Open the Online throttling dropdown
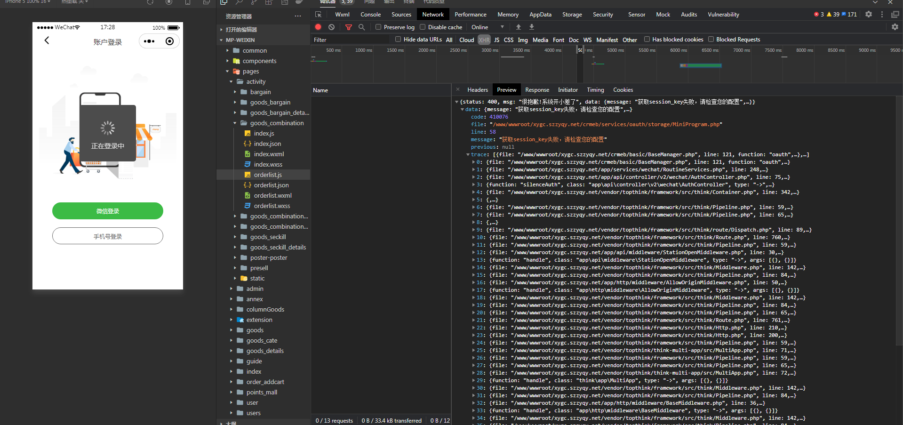Screen dimensions: 903x425 click(488, 27)
